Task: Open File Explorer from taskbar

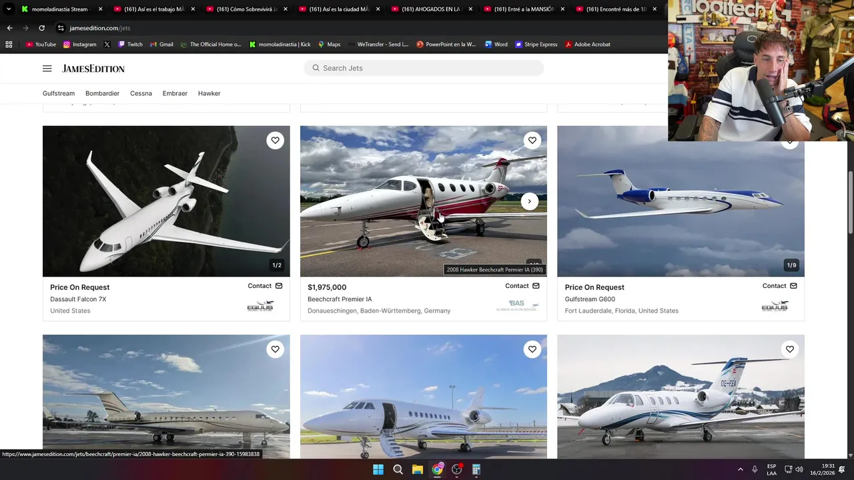Action: (417, 469)
